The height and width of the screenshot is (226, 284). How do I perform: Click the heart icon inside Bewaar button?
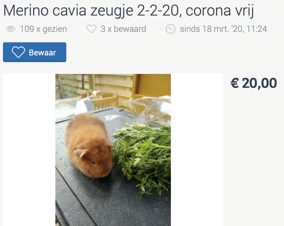pos(18,52)
